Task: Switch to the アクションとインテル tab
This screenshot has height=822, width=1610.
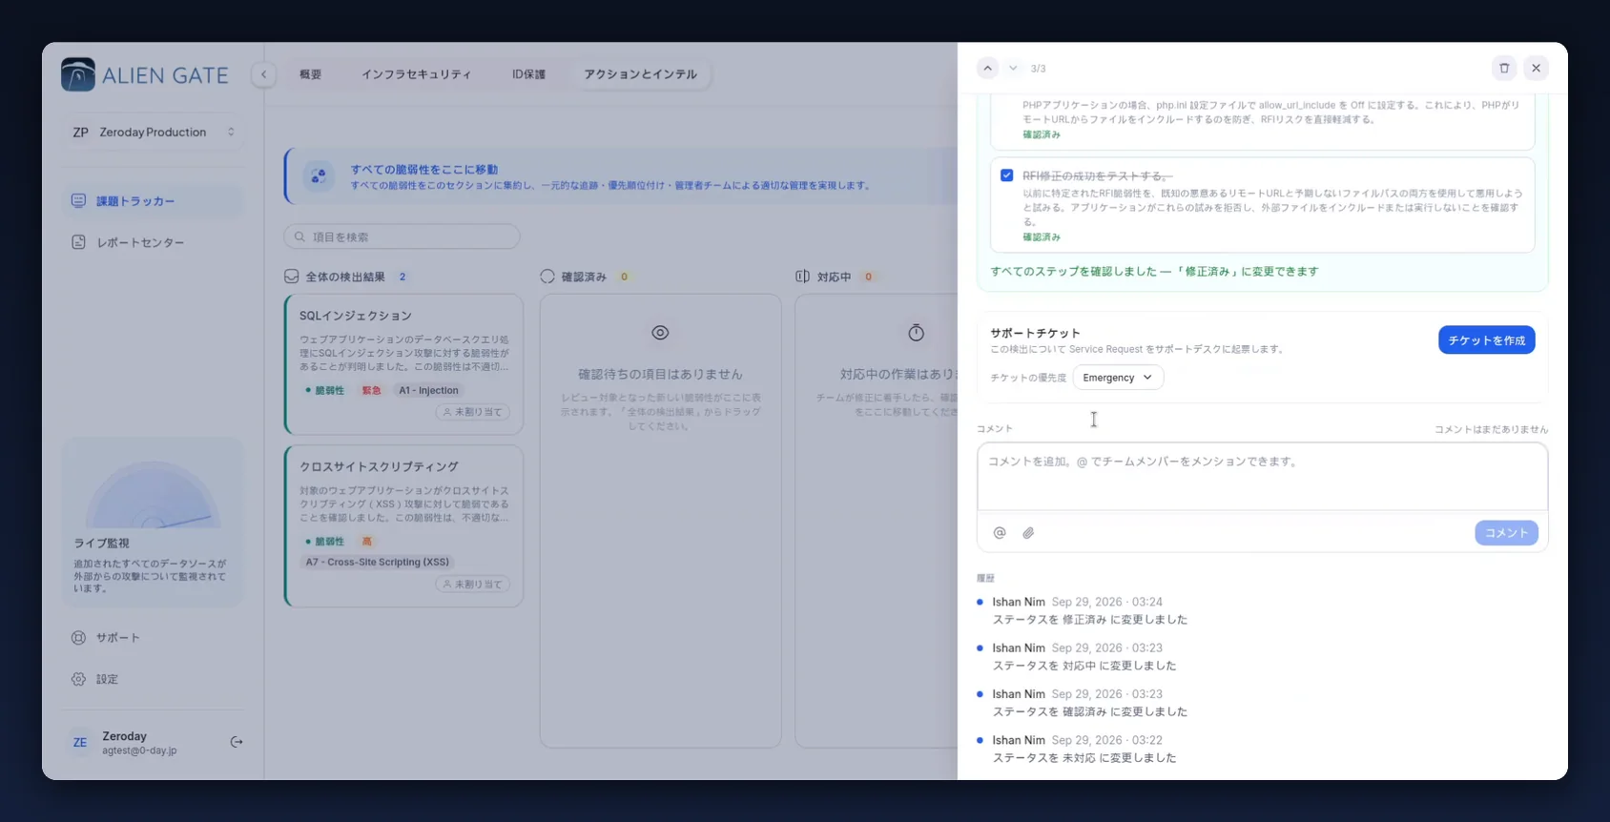Action: tap(641, 74)
